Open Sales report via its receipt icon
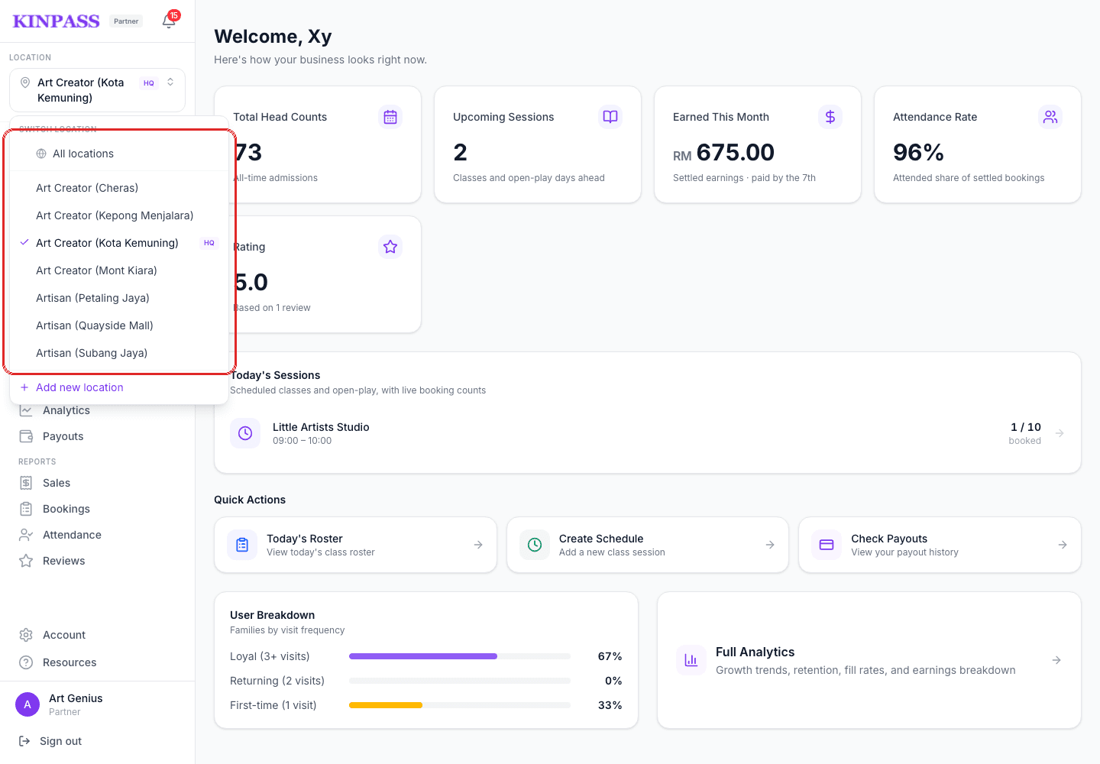The height and width of the screenshot is (764, 1100). coord(26,483)
